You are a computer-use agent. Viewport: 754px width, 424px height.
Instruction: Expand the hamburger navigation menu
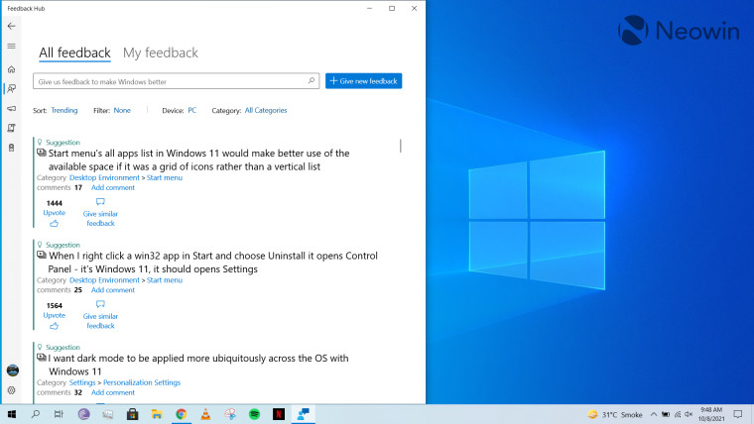tap(11, 46)
